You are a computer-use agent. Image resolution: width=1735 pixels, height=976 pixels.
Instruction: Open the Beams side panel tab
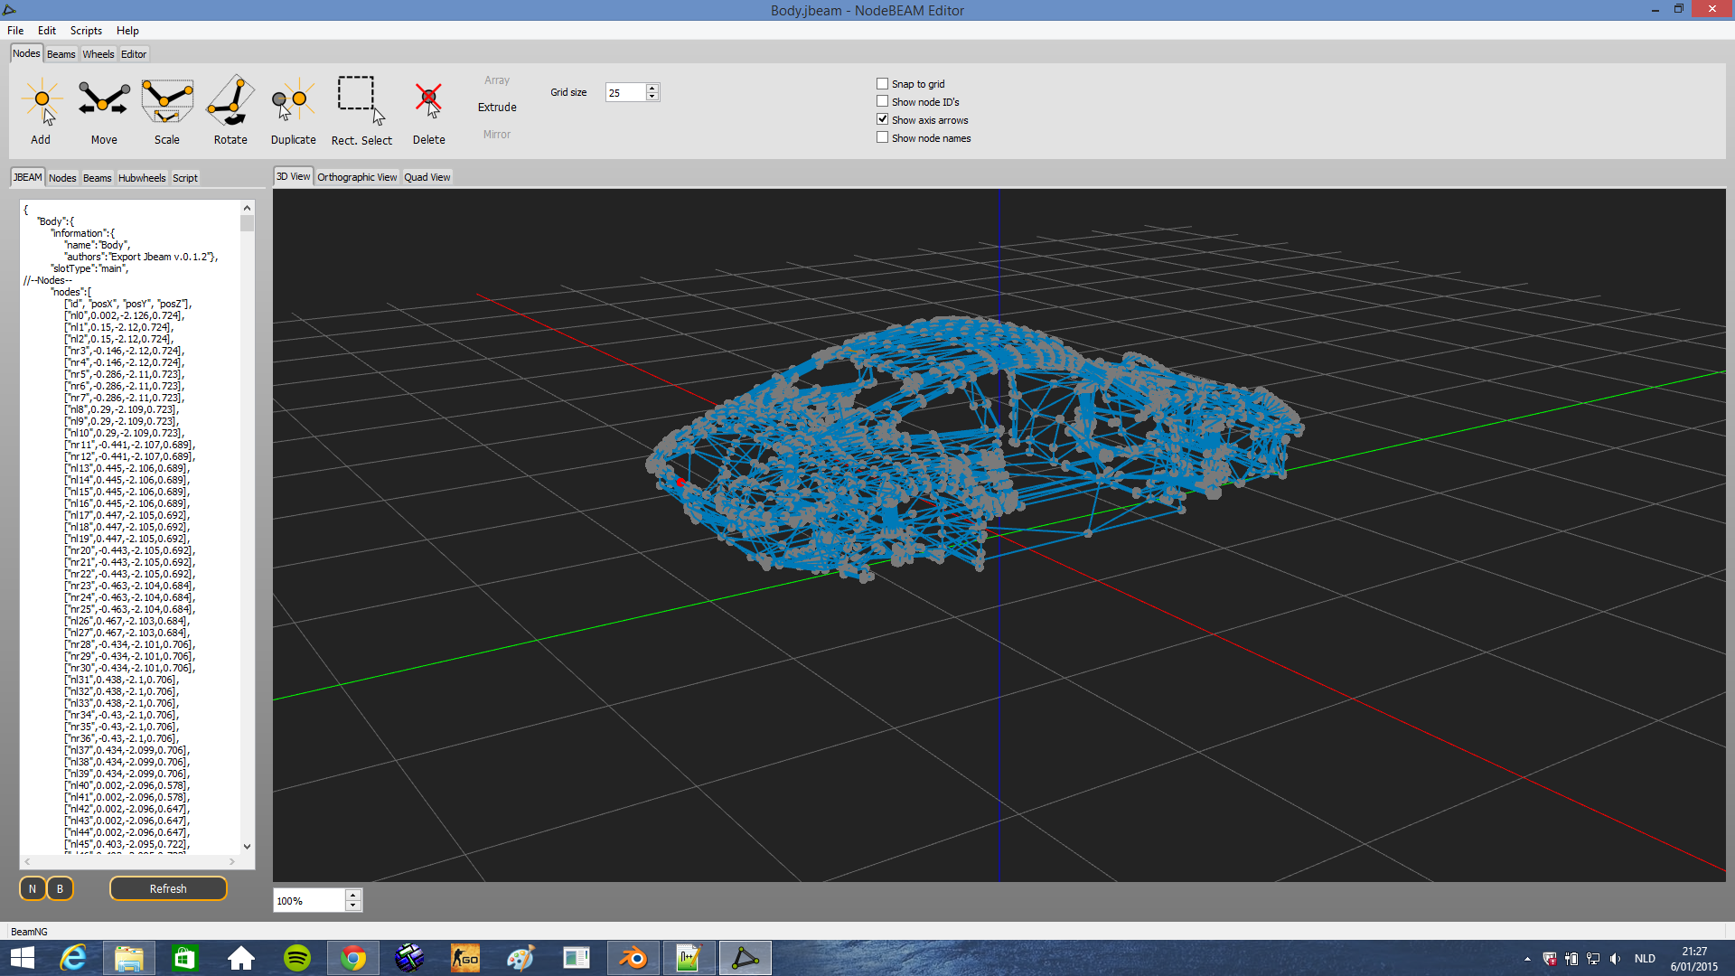[98, 178]
